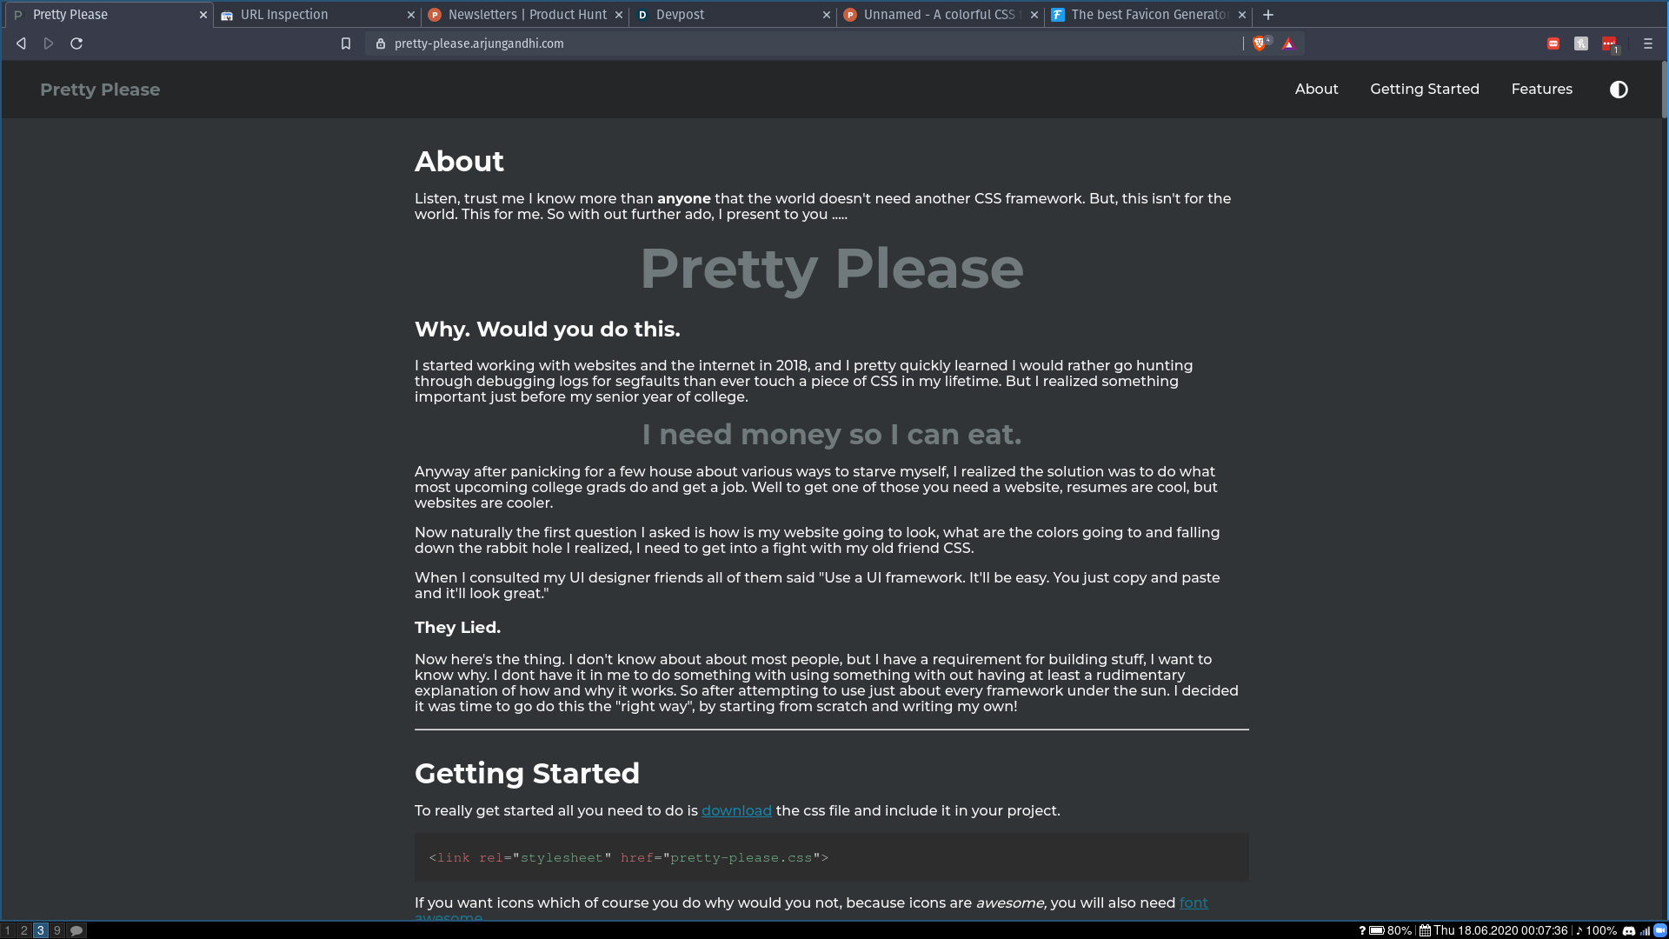Image resolution: width=1669 pixels, height=939 pixels.
Task: Open the Getting Started nav item
Action: [1425, 89]
